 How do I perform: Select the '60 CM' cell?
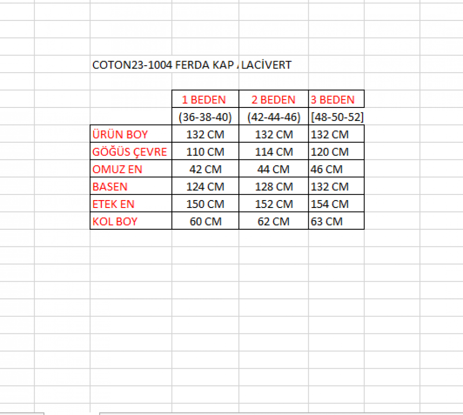coord(205,221)
